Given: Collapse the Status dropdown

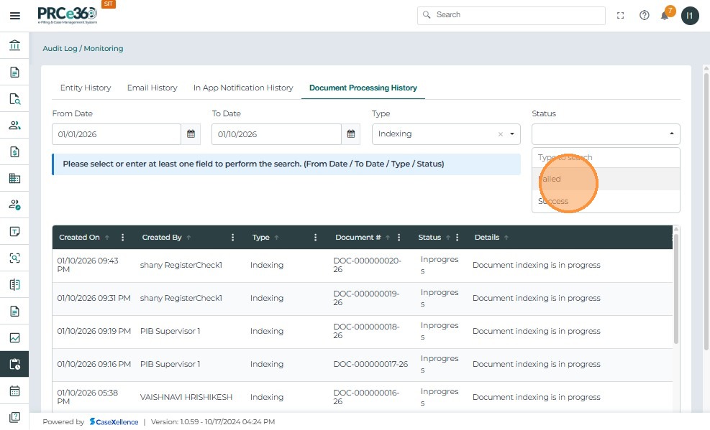Looking at the screenshot, I should 672,134.
